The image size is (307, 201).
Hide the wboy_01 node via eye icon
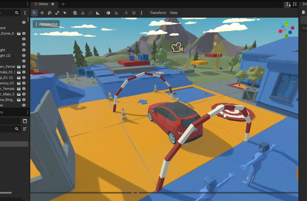click(24, 83)
